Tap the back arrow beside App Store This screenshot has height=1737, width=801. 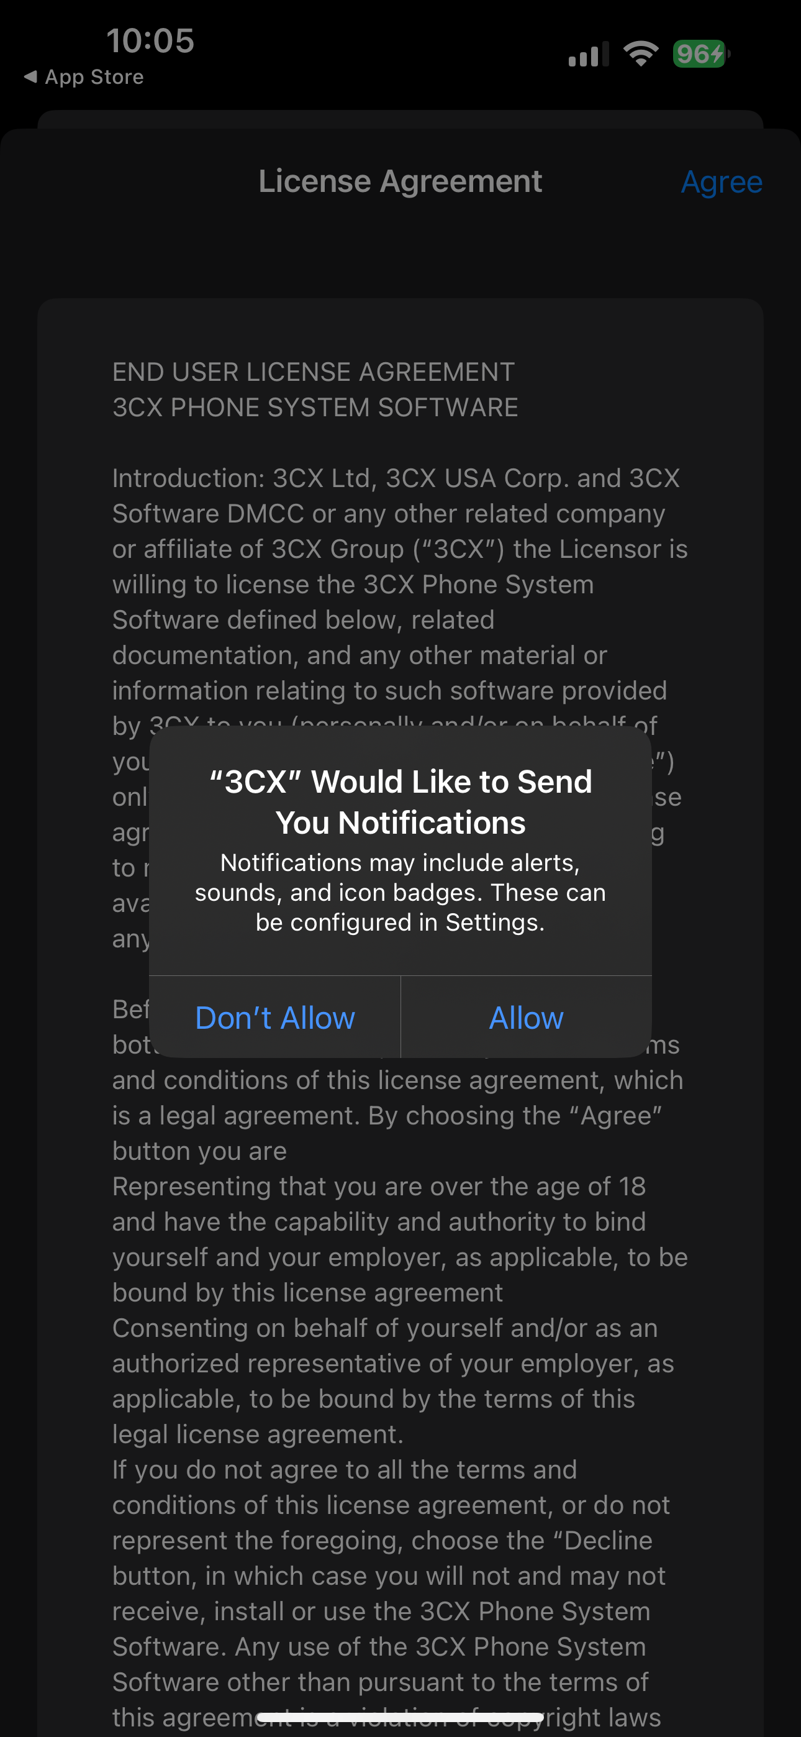30,77
